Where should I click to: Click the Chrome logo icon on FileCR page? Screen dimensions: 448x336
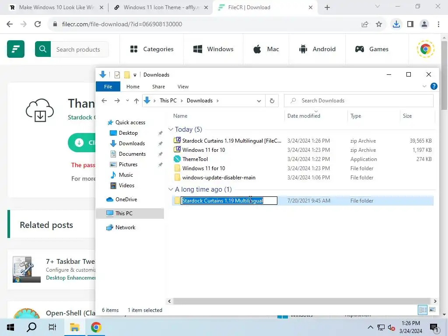[x=425, y=49]
